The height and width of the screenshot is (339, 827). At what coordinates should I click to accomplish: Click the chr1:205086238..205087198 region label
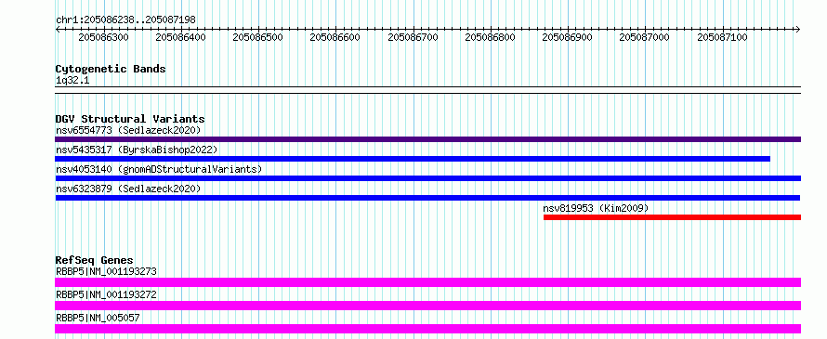click(x=125, y=20)
